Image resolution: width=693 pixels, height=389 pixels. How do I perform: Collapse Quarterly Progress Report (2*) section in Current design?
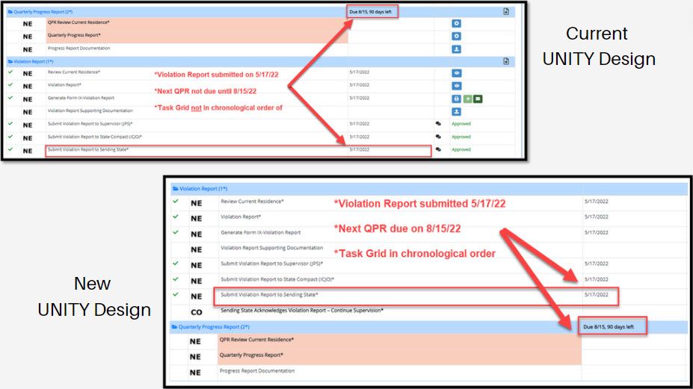tap(43, 12)
